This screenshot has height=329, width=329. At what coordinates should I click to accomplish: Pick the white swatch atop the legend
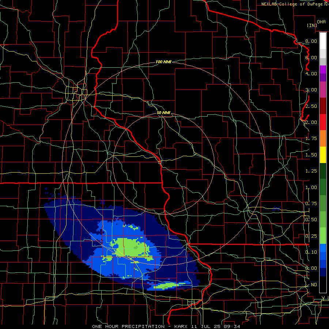click(323, 41)
